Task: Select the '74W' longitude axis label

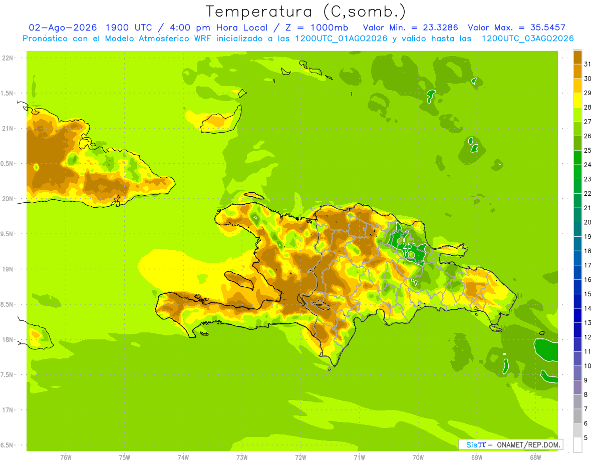Action: click(183, 457)
